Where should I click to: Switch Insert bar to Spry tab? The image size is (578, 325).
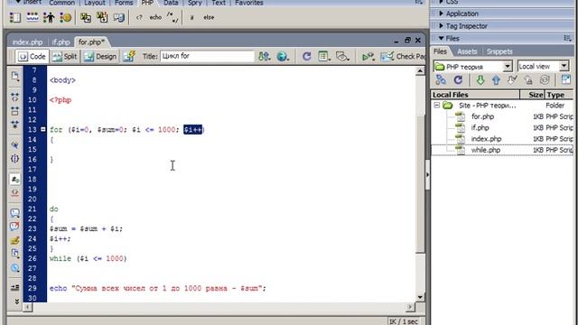(195, 3)
